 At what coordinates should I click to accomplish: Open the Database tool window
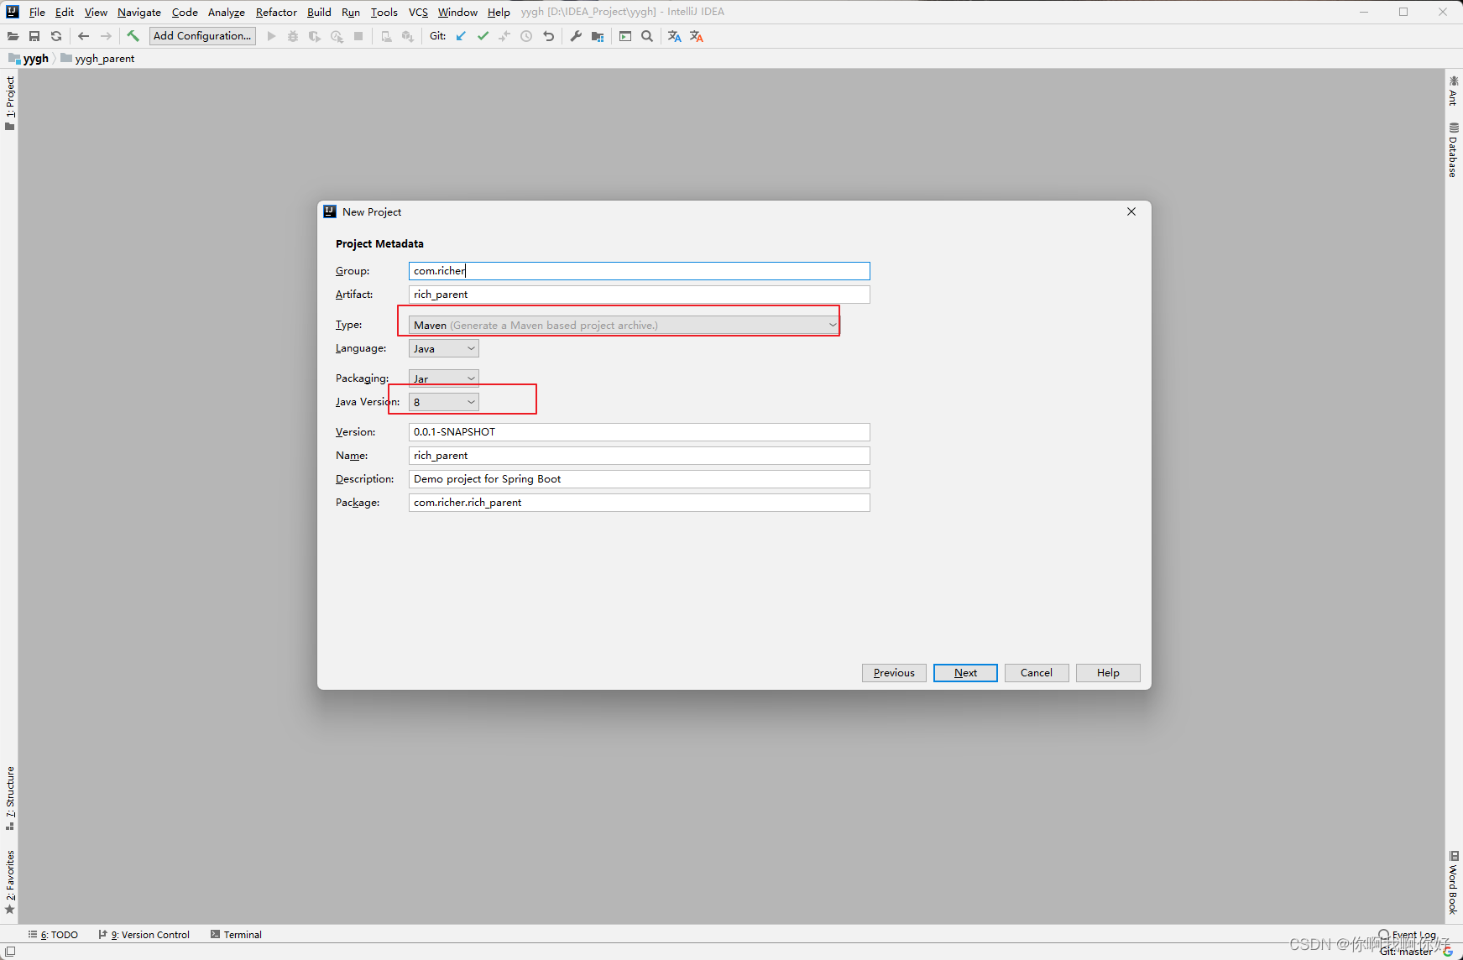point(1453,151)
